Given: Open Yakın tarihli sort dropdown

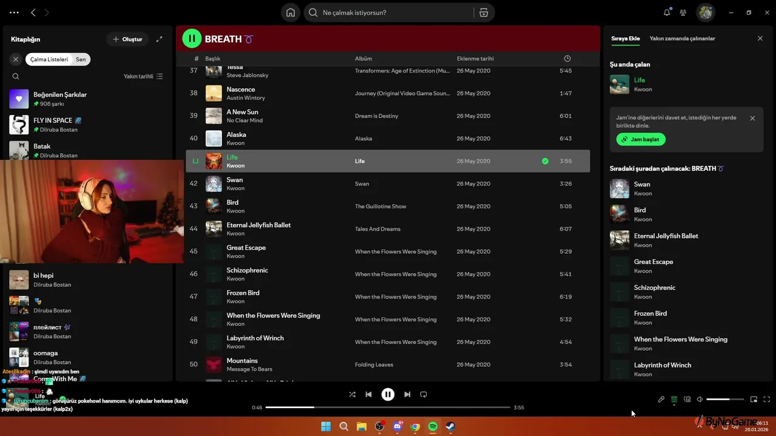Looking at the screenshot, I should tap(143, 76).
